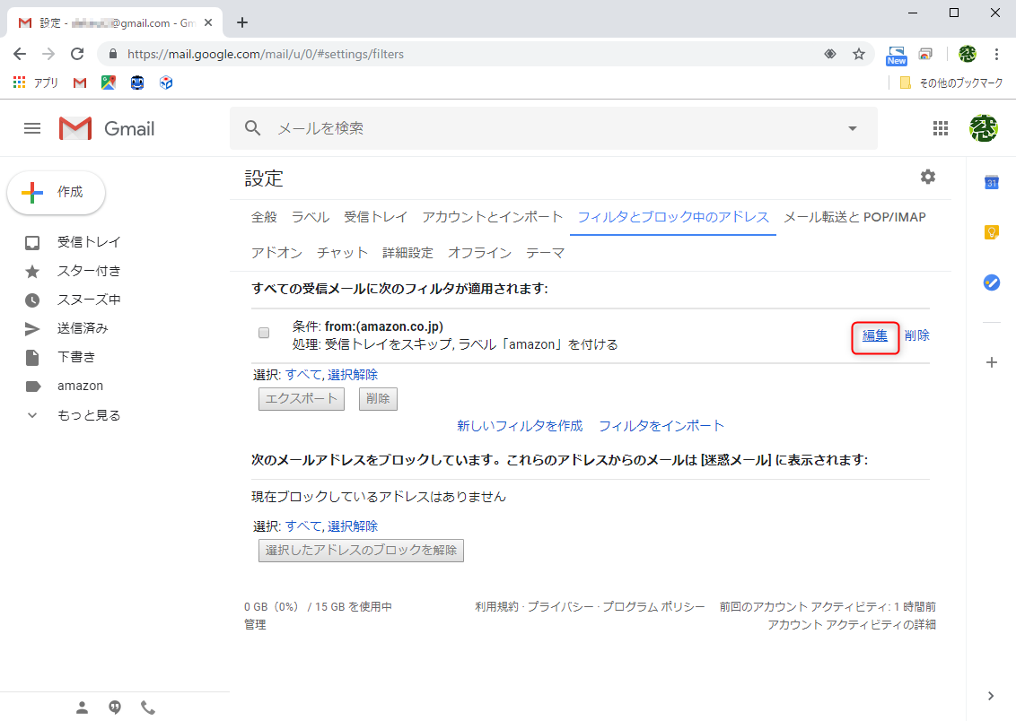This screenshot has width=1016, height=721.
Task: Check the amazon.co.jp filter checkbox
Action: coord(263,333)
